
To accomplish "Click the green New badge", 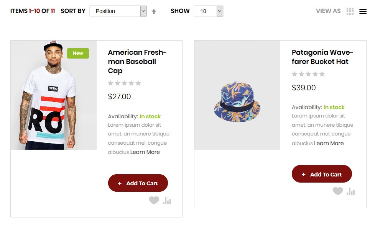I will point(78,53).
